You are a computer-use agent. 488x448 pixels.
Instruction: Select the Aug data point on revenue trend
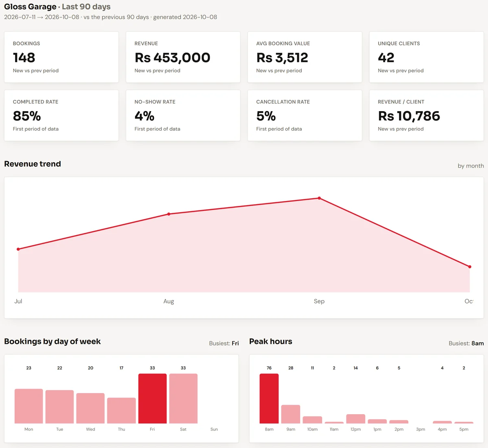(169, 214)
